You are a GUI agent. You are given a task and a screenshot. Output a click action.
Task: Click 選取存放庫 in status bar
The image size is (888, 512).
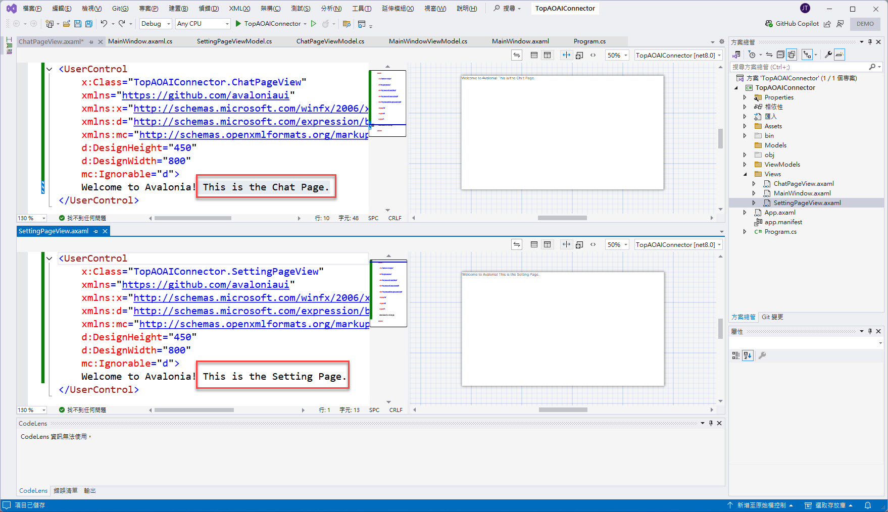coord(829,505)
